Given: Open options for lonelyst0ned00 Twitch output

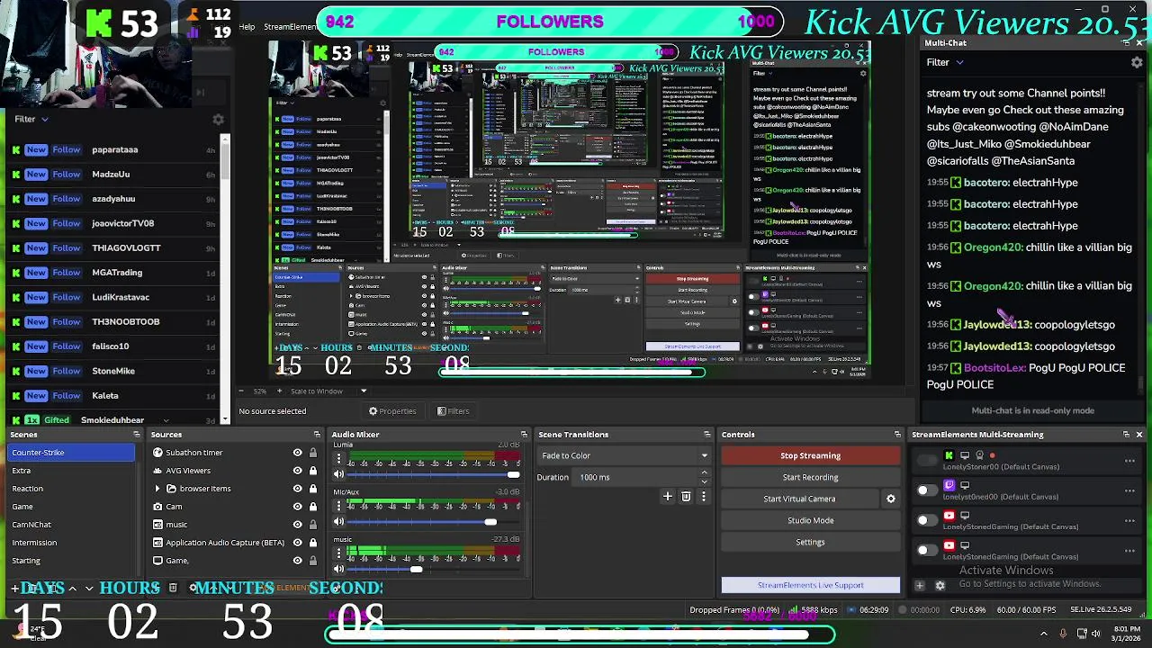Looking at the screenshot, I should point(1129,490).
